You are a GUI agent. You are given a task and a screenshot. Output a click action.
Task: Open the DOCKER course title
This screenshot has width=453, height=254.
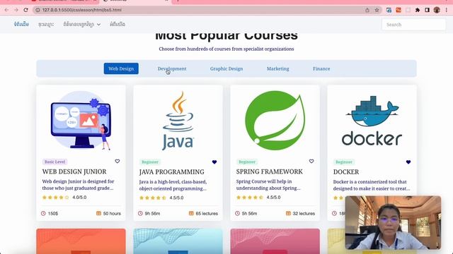click(x=346, y=172)
